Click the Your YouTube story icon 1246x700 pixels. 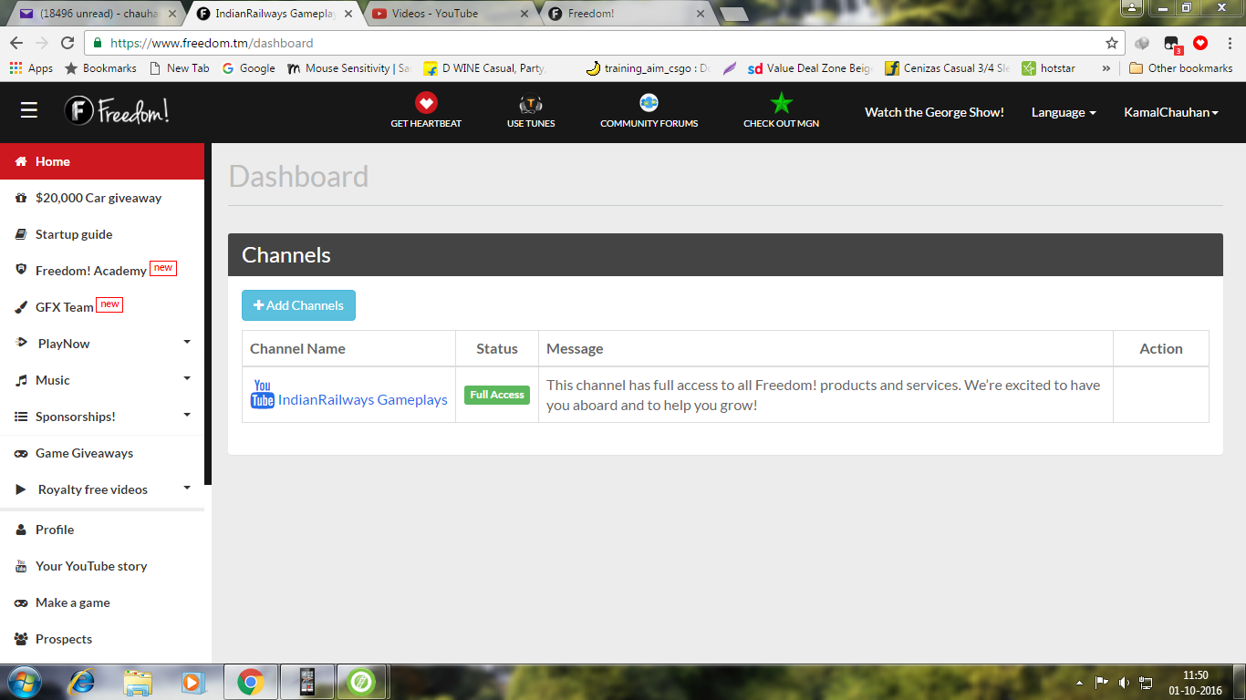coord(21,566)
